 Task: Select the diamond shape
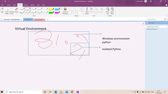point(71,13)
